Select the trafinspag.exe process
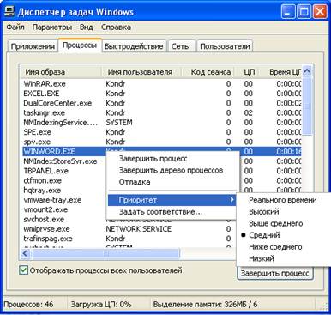Image resolution: width=331 pixels, height=315 pixels. click(48, 239)
